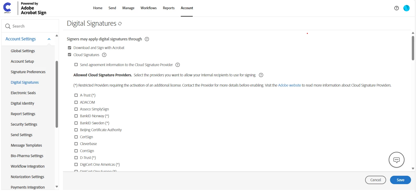The width and height of the screenshot is (416, 192).
Task: Uncheck the Cloud Signatures checkbox
Action: click(70, 55)
